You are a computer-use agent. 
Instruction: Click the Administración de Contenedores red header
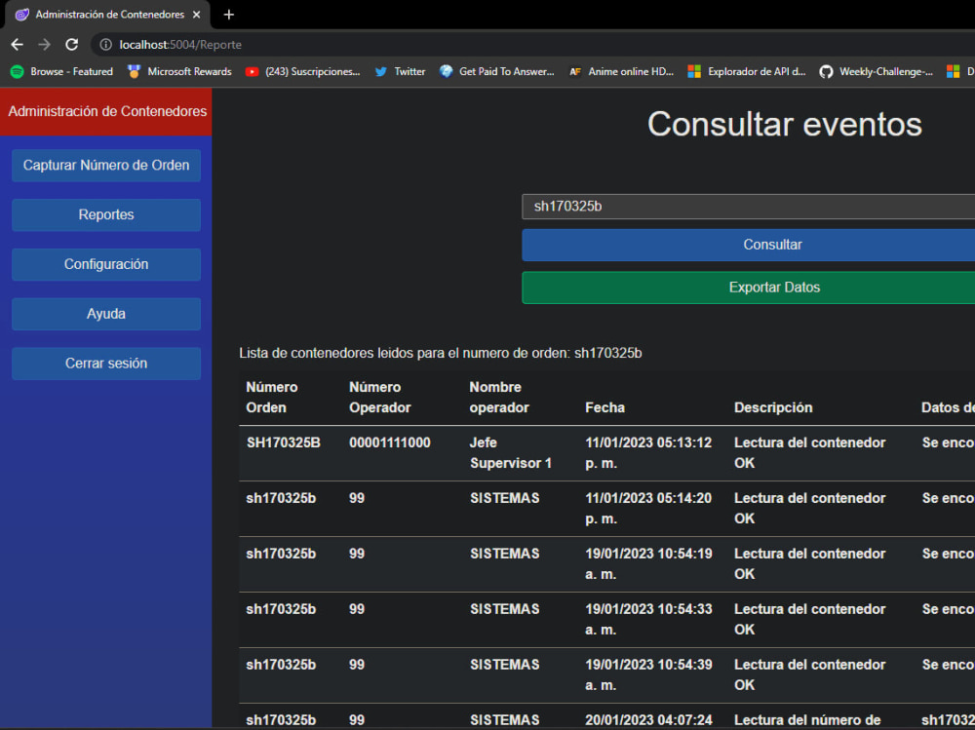(x=106, y=111)
